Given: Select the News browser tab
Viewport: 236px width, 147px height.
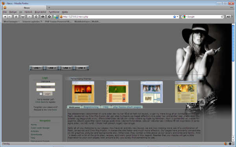Looking at the screenshot, I should tap(24, 8).
